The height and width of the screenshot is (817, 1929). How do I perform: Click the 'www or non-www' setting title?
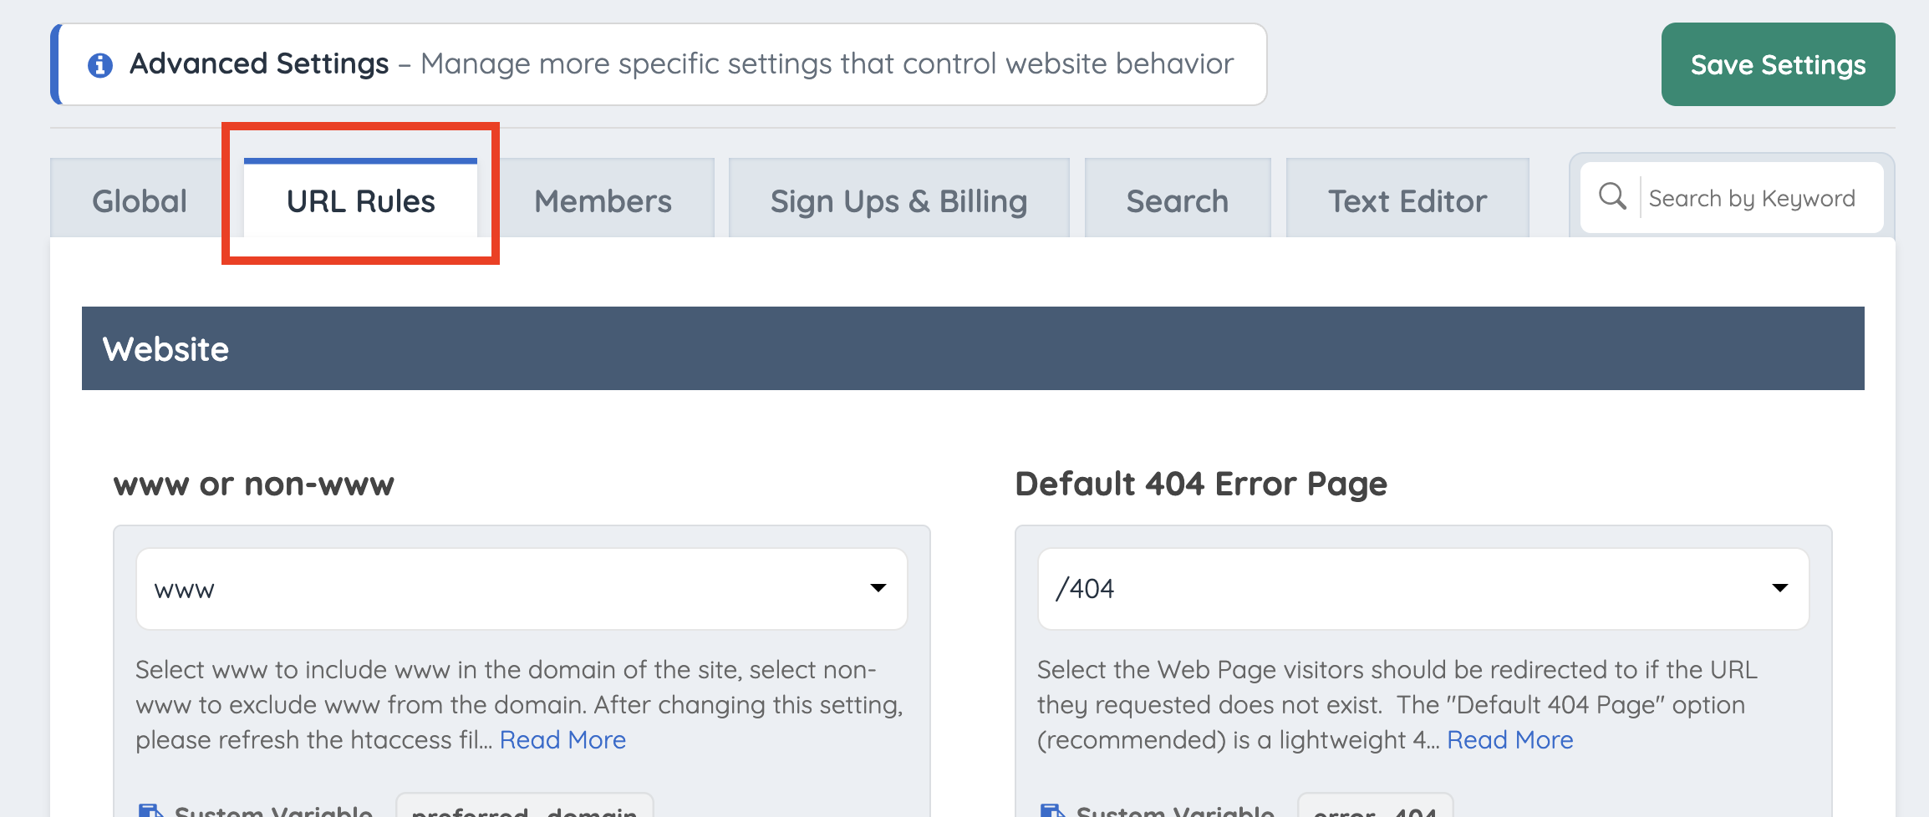253,484
